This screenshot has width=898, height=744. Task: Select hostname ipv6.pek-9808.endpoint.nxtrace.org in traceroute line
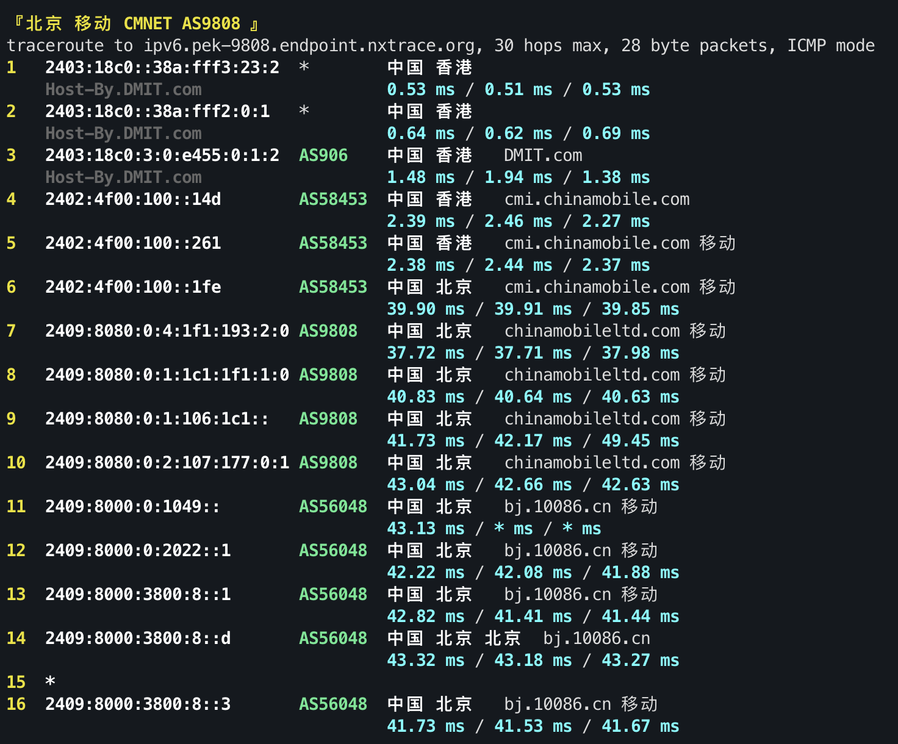tap(309, 46)
